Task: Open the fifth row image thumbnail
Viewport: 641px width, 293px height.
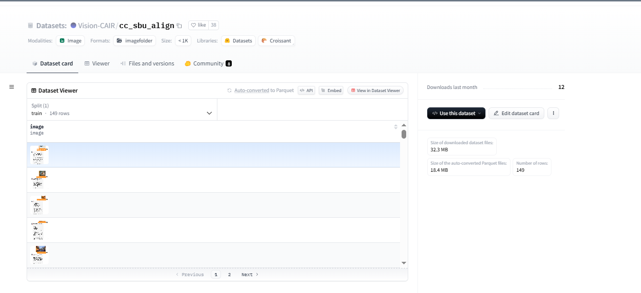Action: (39, 255)
